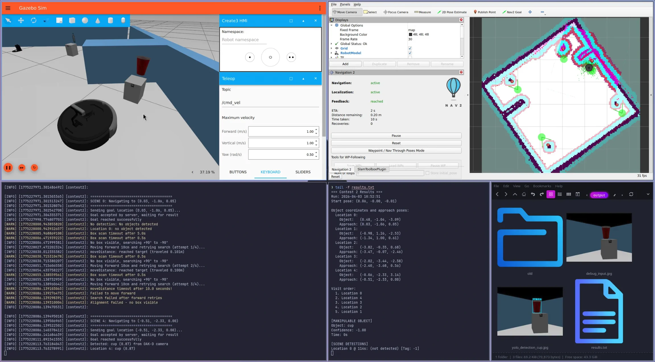Screen dimensions: 655x362
Task: Click the Background Color swatch
Action: (410, 34)
